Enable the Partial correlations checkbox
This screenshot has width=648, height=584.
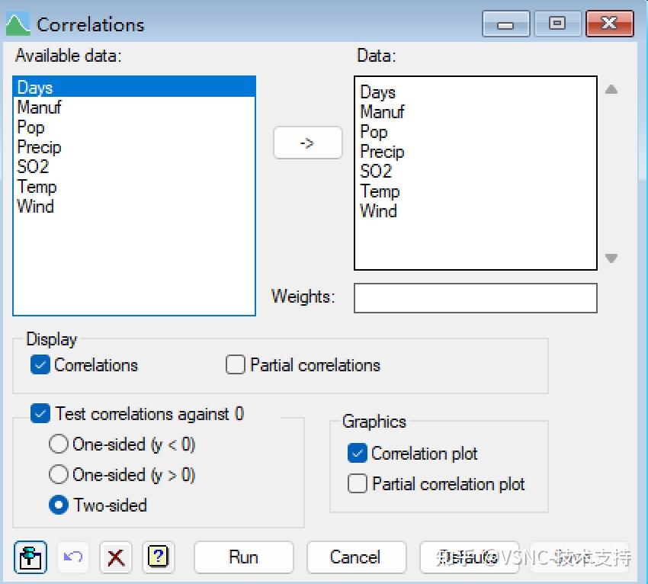(236, 365)
